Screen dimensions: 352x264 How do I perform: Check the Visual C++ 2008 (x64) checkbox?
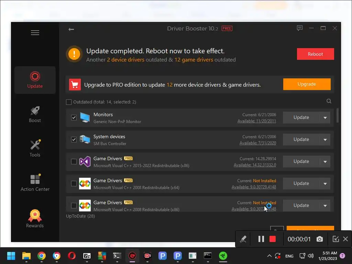(74, 184)
